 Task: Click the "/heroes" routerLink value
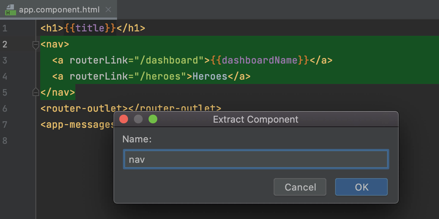(160, 76)
